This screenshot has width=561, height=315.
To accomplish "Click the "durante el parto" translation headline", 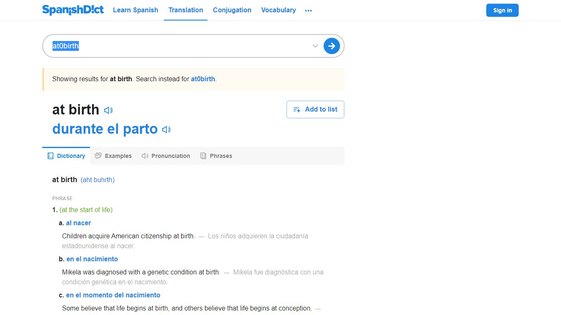I will click(x=105, y=129).
